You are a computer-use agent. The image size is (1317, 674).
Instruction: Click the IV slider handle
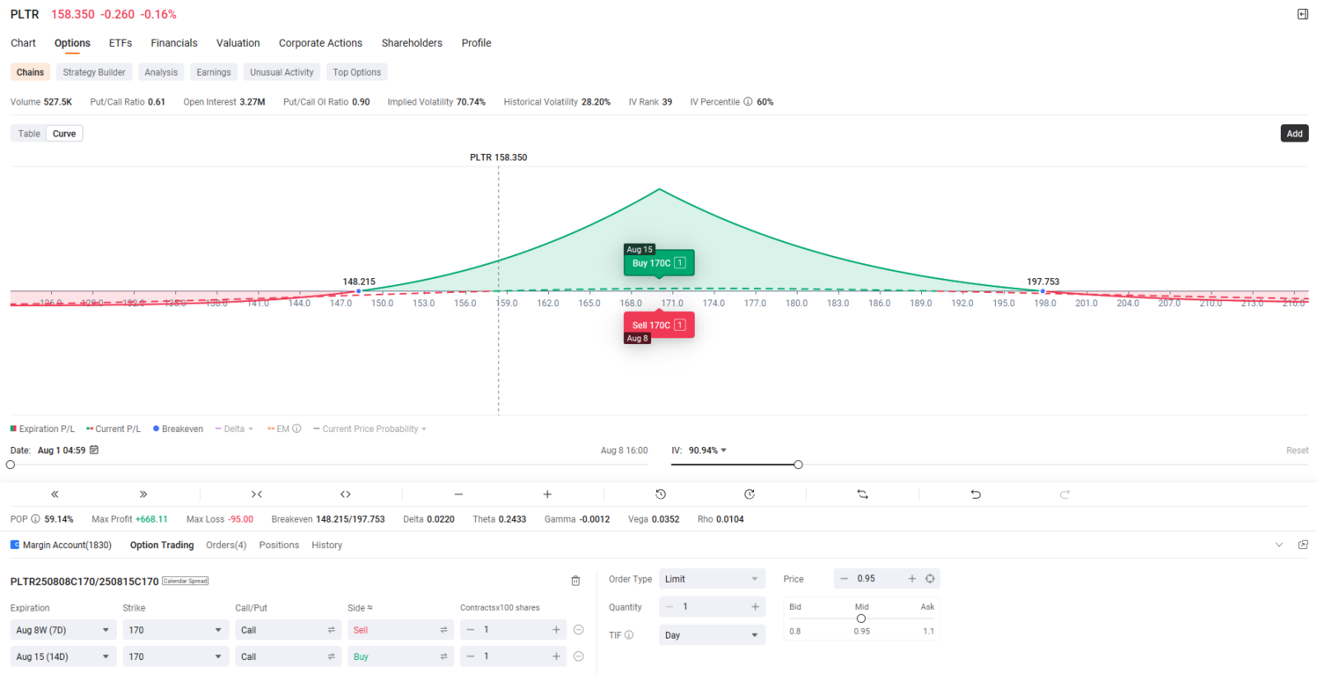pyautogui.click(x=798, y=465)
